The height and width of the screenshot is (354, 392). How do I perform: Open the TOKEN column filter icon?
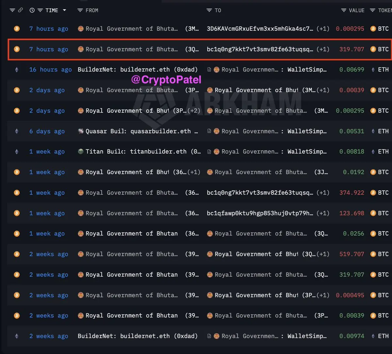[372, 10]
